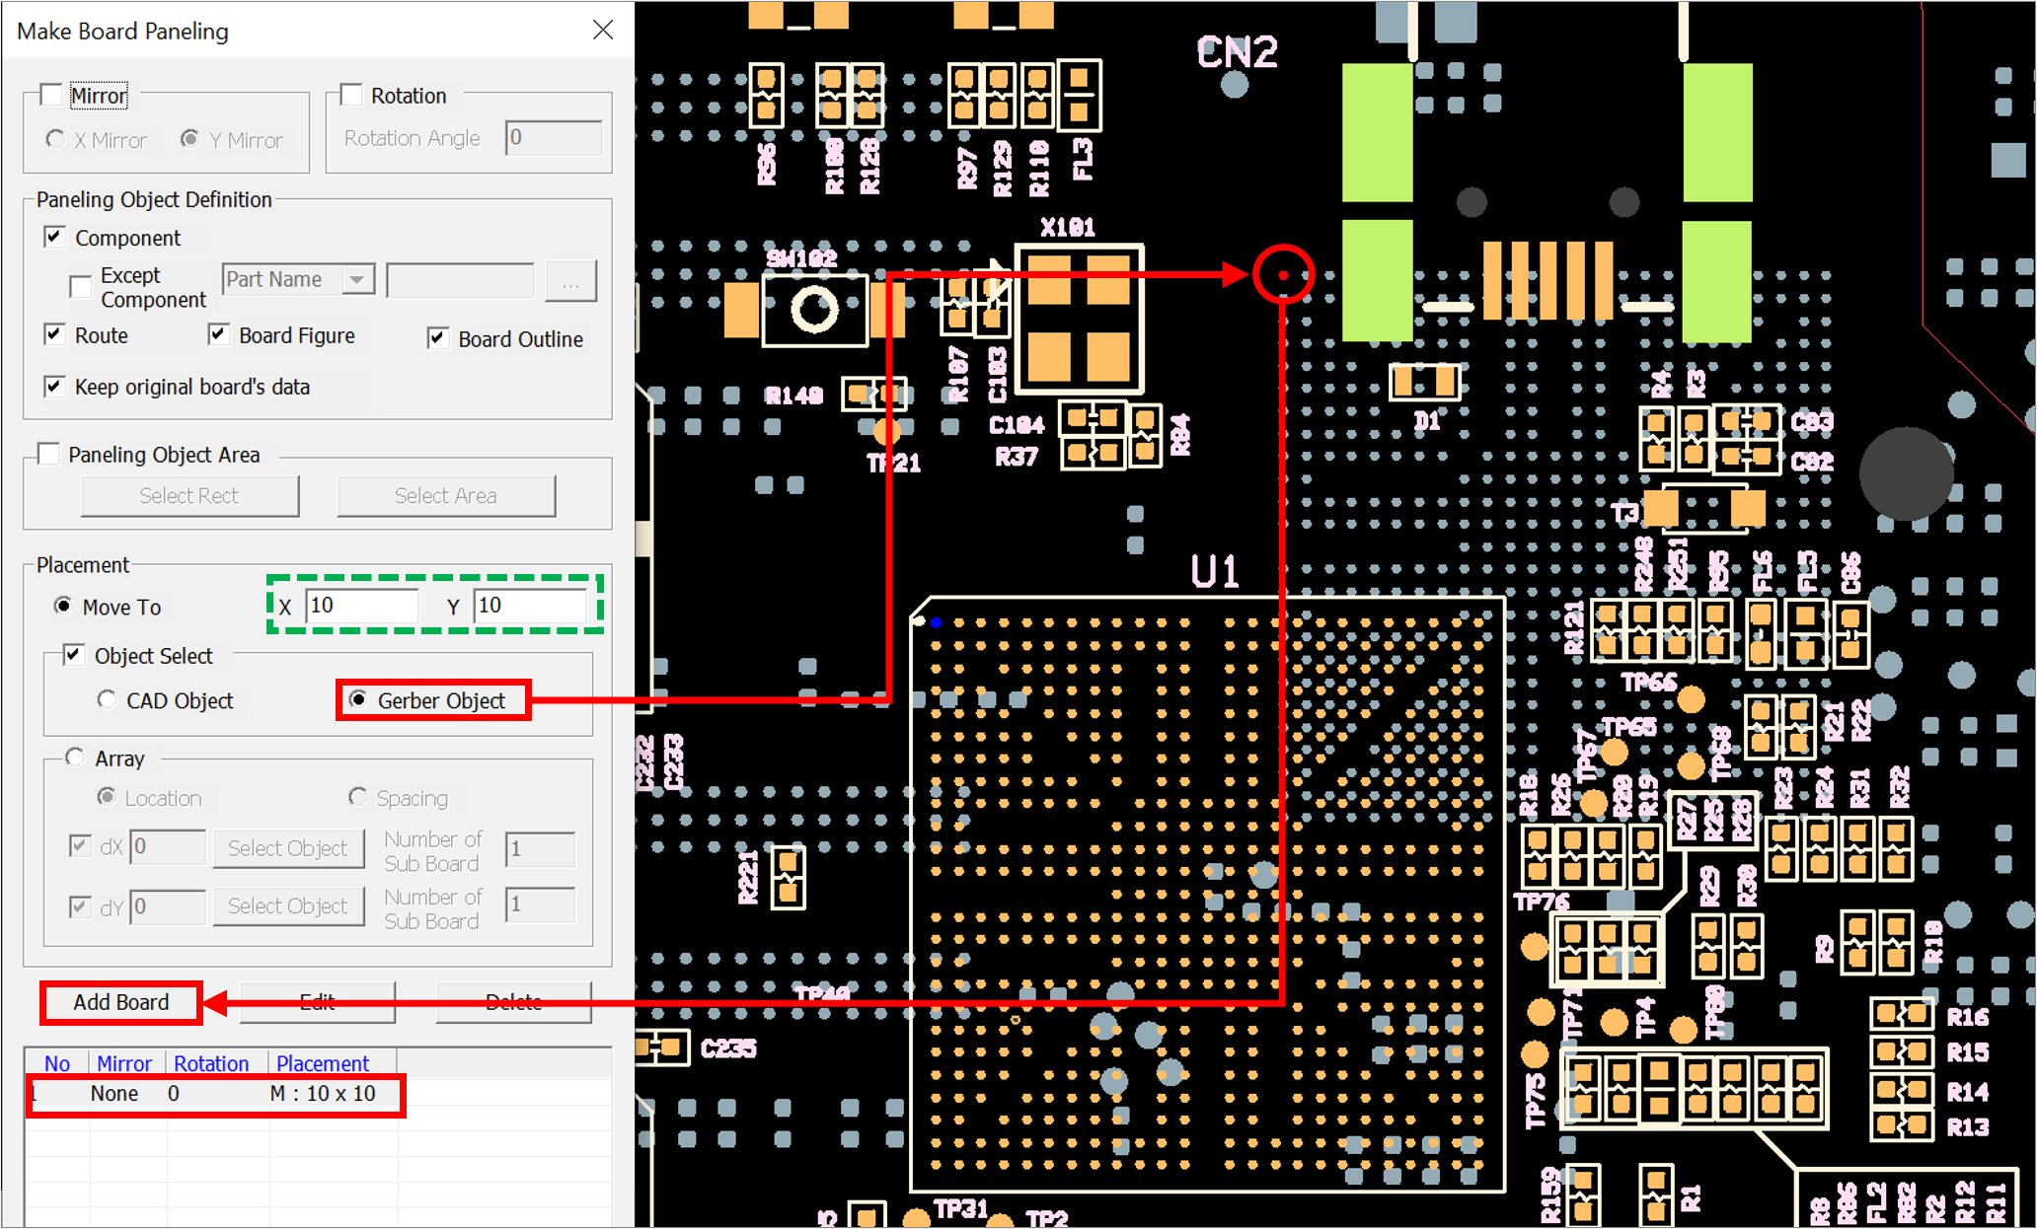Open the Part Name dropdown

[357, 280]
